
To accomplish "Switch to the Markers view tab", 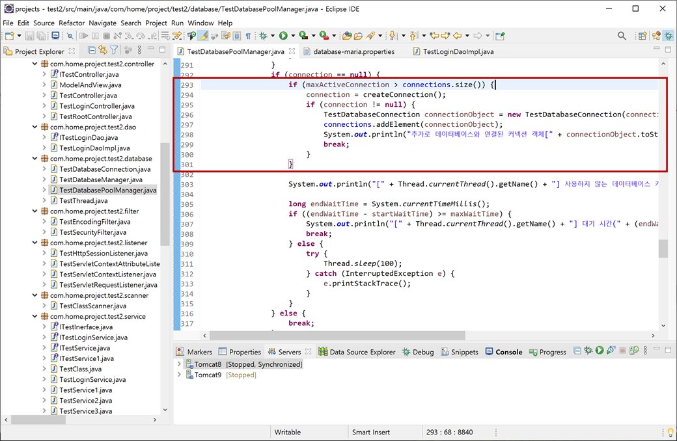I will [x=195, y=352].
